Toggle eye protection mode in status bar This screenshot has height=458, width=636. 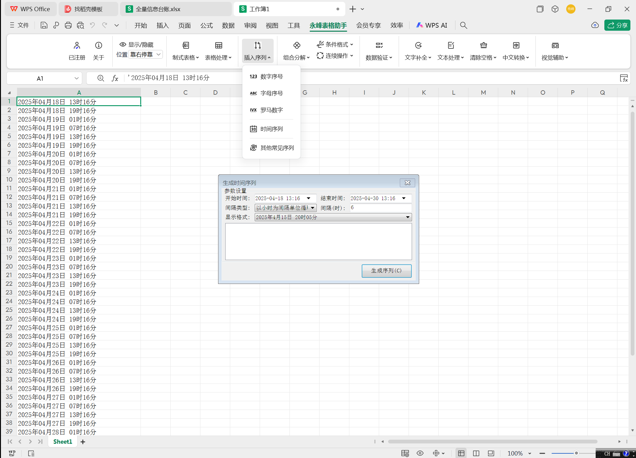point(420,453)
